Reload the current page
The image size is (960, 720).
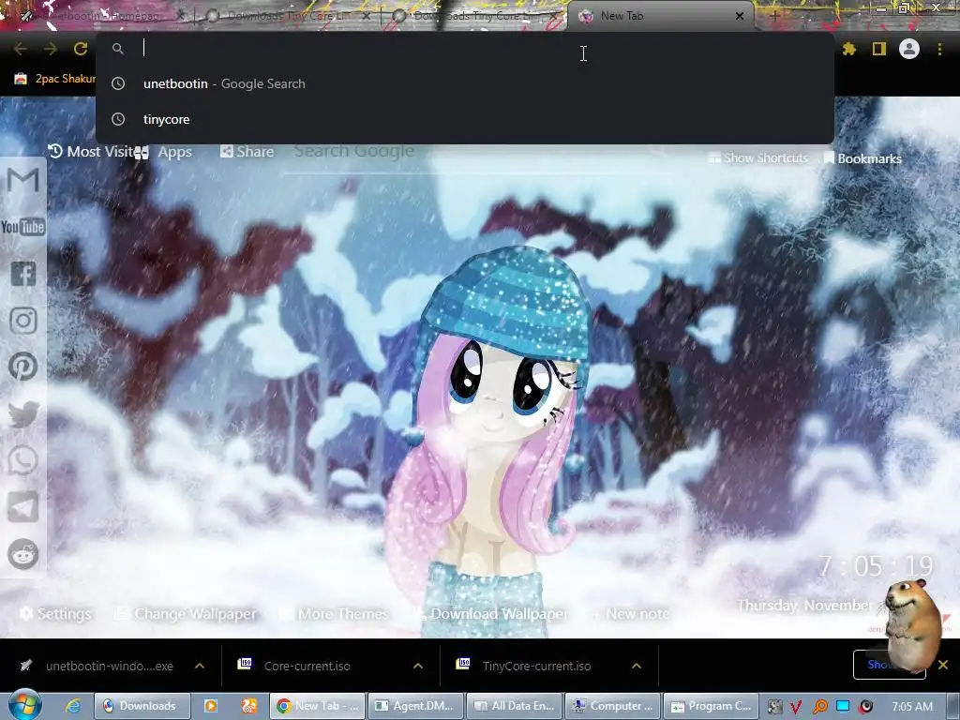(81, 49)
